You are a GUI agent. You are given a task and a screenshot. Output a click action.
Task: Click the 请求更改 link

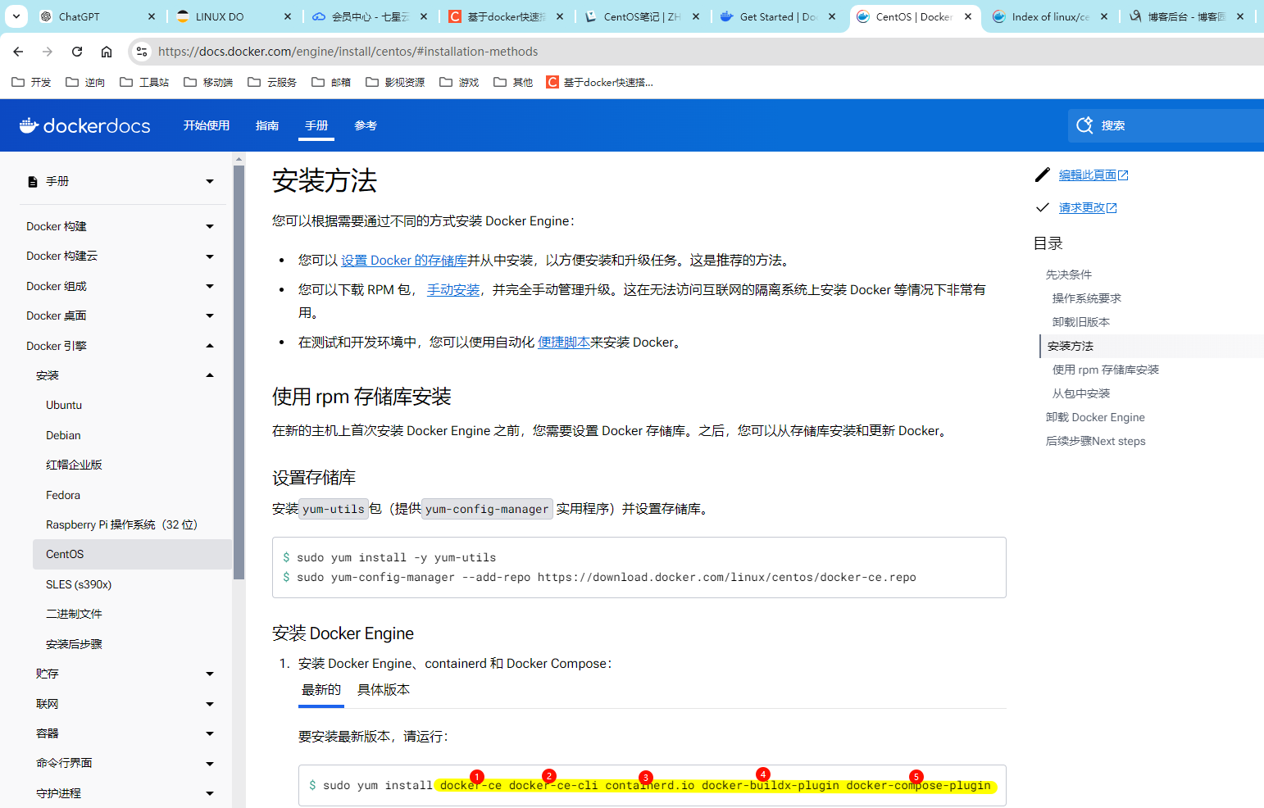click(1088, 207)
